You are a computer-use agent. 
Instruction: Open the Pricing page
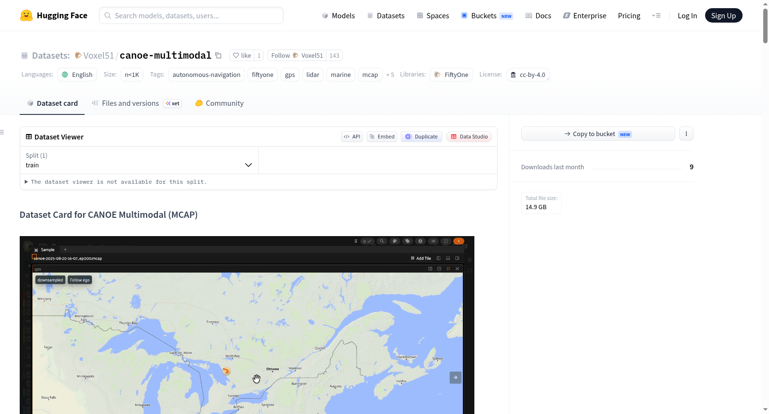pos(629,15)
